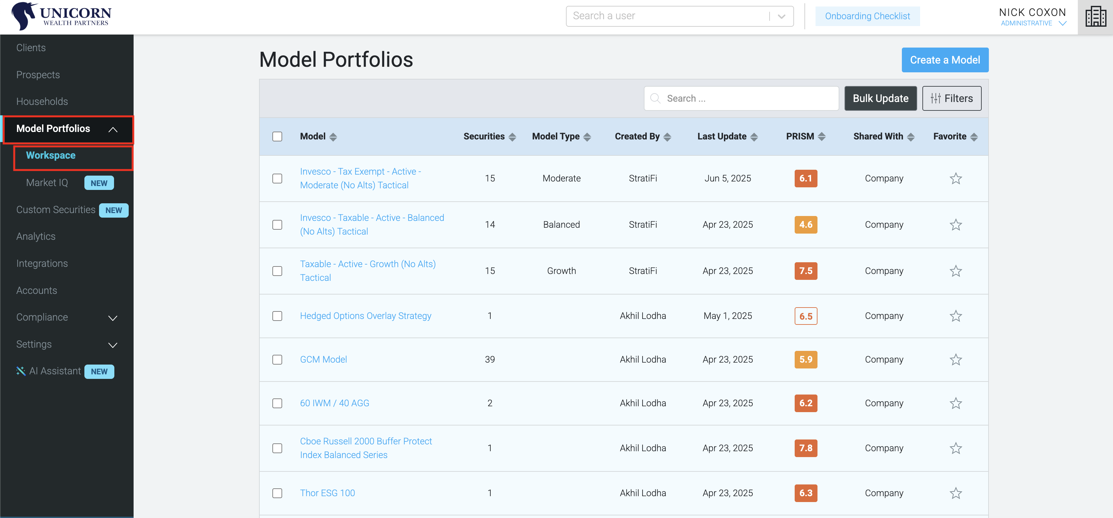Select the Taxable Active Growth row checkbox

277,271
